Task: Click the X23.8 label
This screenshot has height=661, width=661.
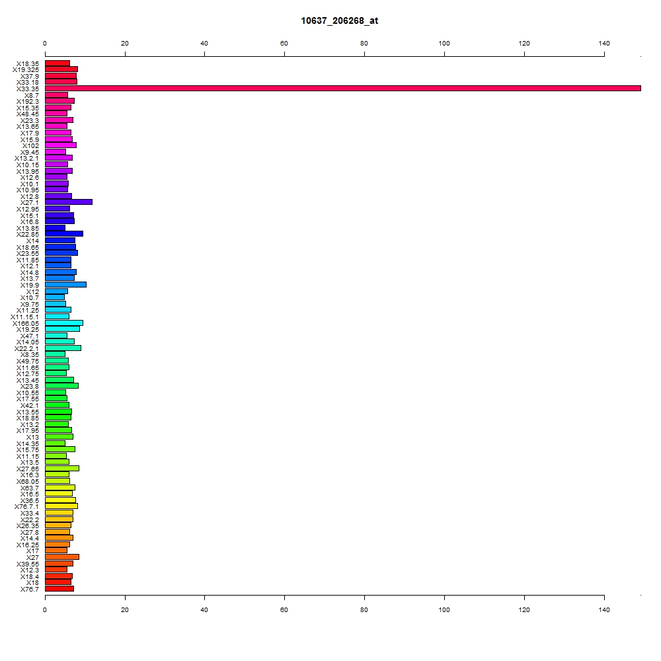Action: [x=30, y=386]
